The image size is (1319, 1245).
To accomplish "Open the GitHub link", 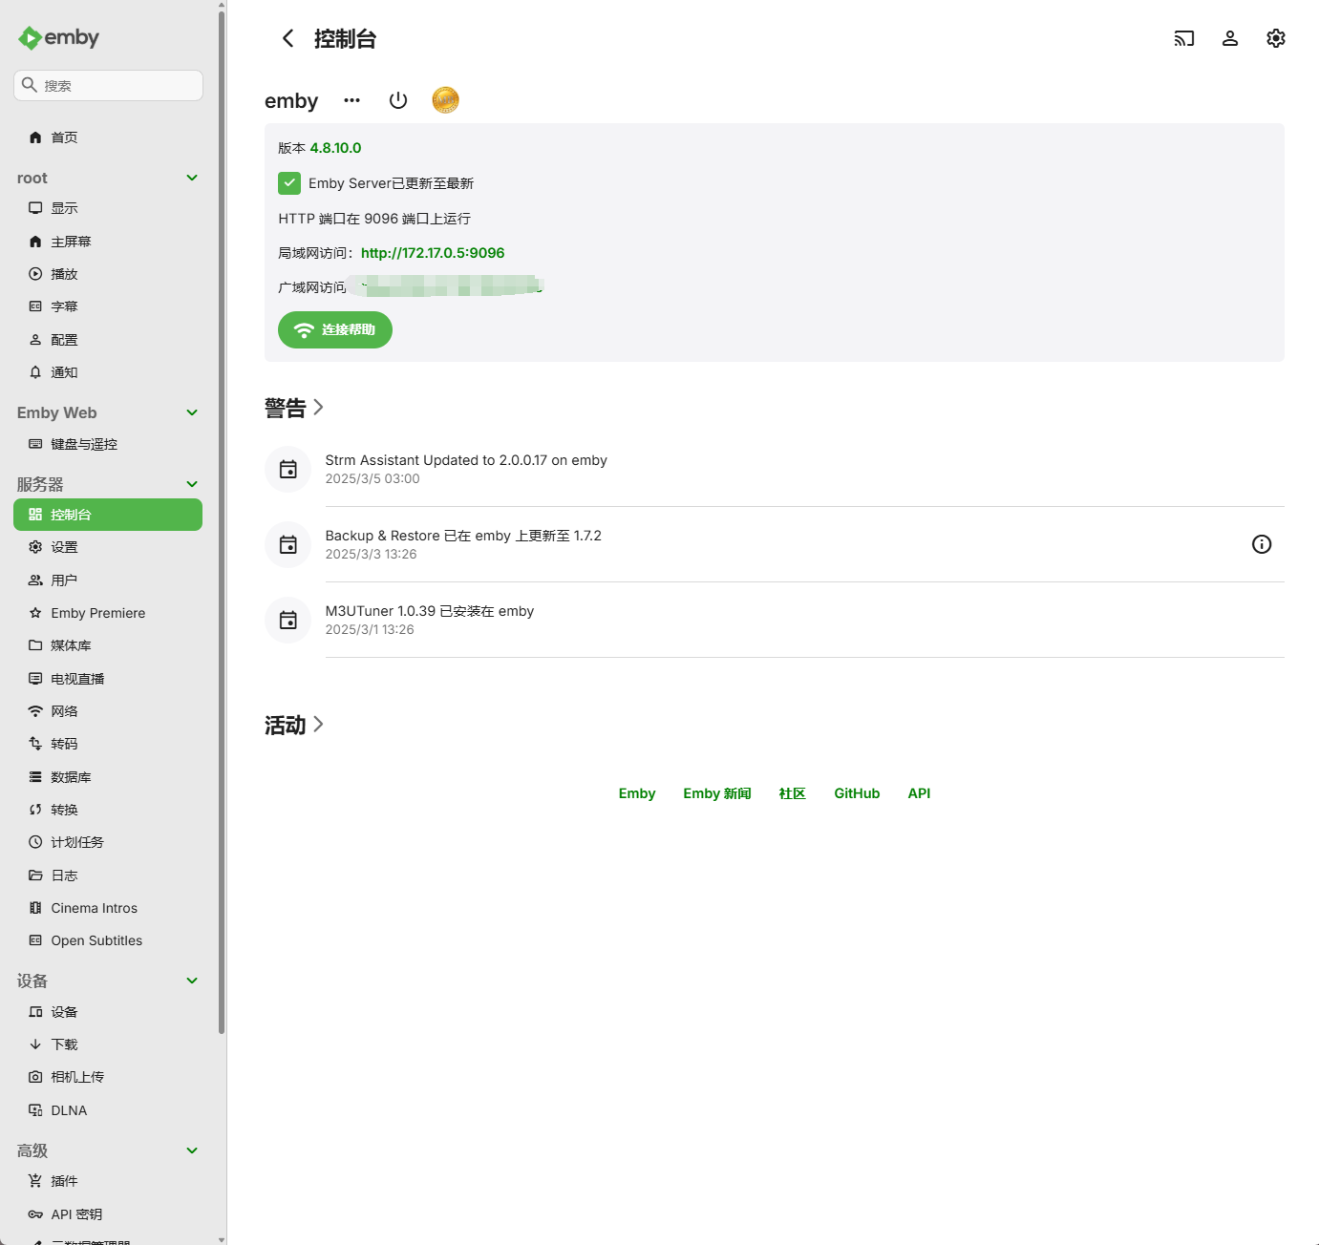I will (x=856, y=792).
